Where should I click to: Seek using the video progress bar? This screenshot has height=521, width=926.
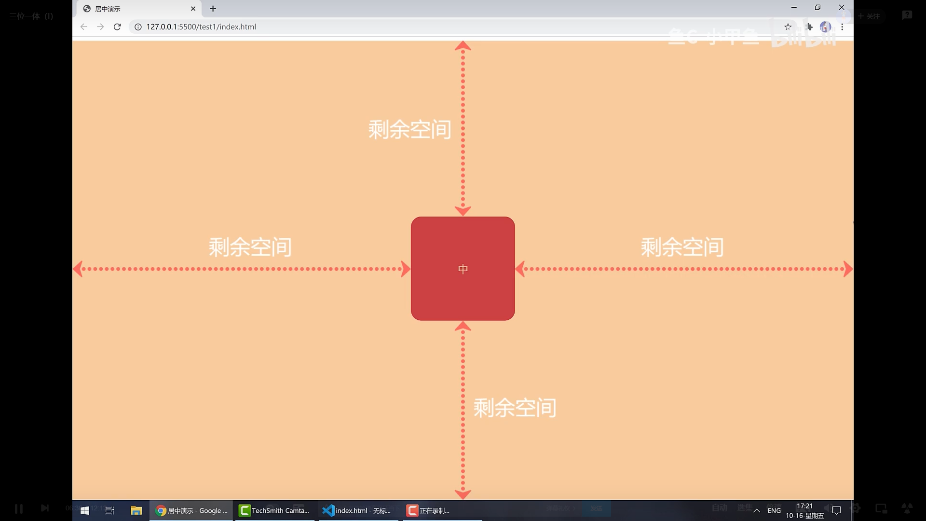point(463,500)
